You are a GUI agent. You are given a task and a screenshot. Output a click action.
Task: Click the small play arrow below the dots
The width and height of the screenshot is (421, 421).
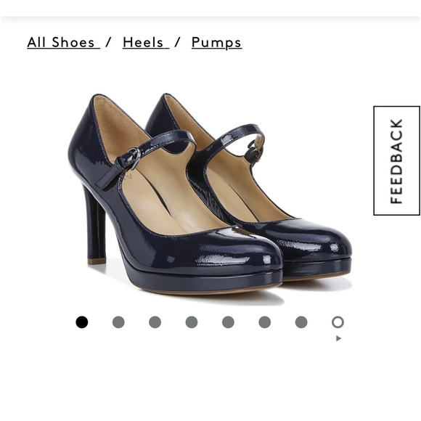[x=338, y=338]
